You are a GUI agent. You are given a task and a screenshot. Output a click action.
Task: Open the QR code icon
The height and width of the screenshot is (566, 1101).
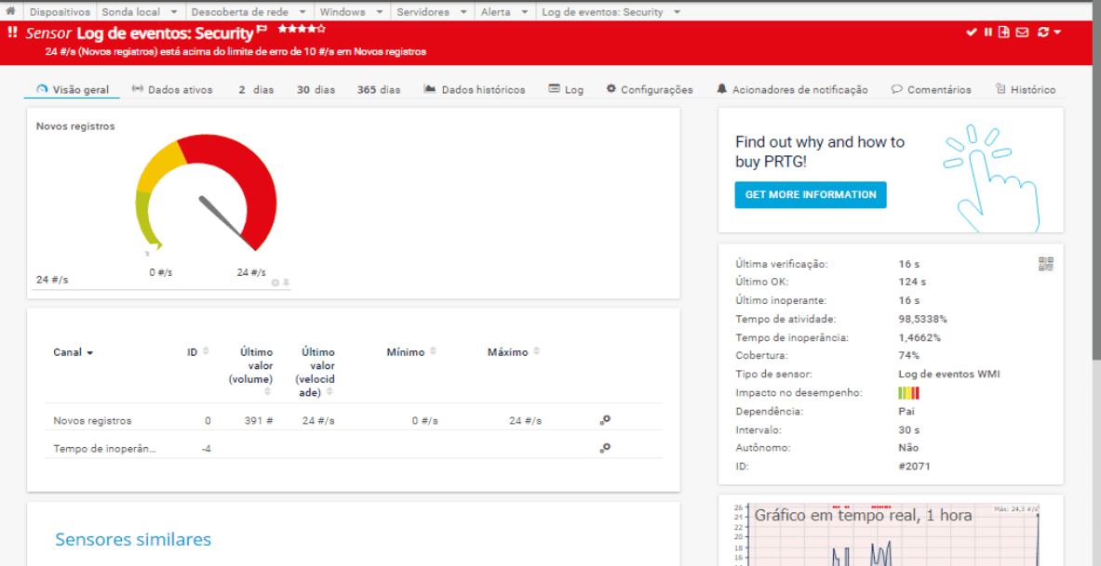click(x=1046, y=264)
